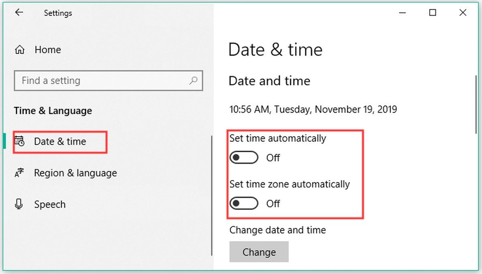This screenshot has height=274, width=482.
Task: Select Date & time in sidebar
Action: tap(60, 141)
